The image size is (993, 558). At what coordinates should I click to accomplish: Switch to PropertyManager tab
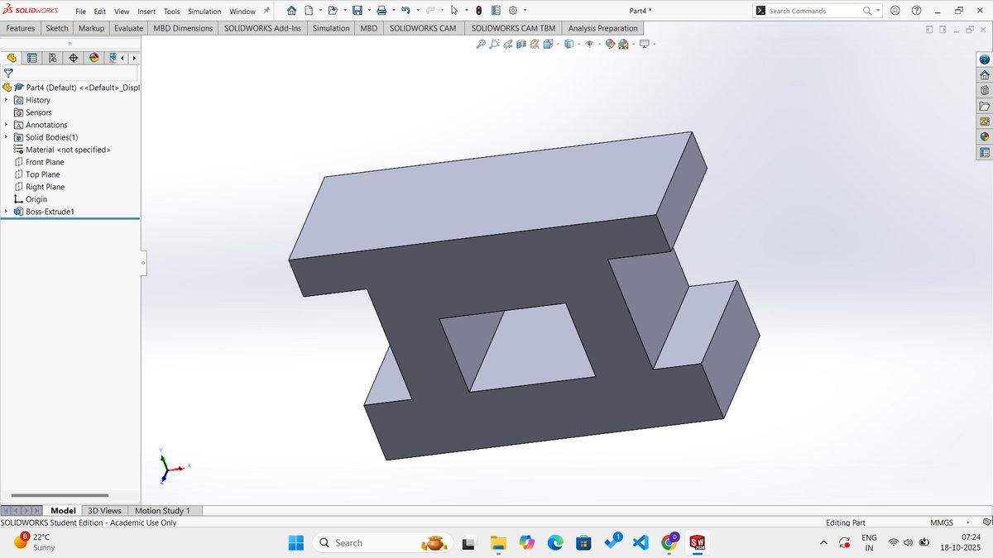click(32, 58)
